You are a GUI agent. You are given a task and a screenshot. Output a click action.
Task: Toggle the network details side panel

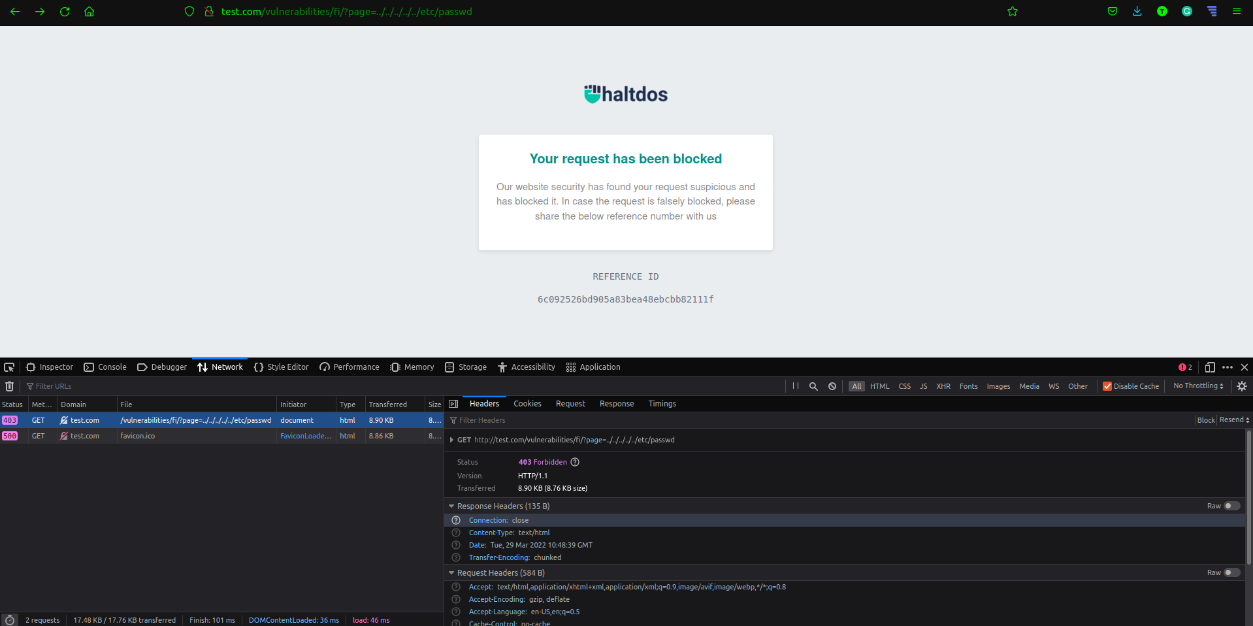tap(453, 404)
